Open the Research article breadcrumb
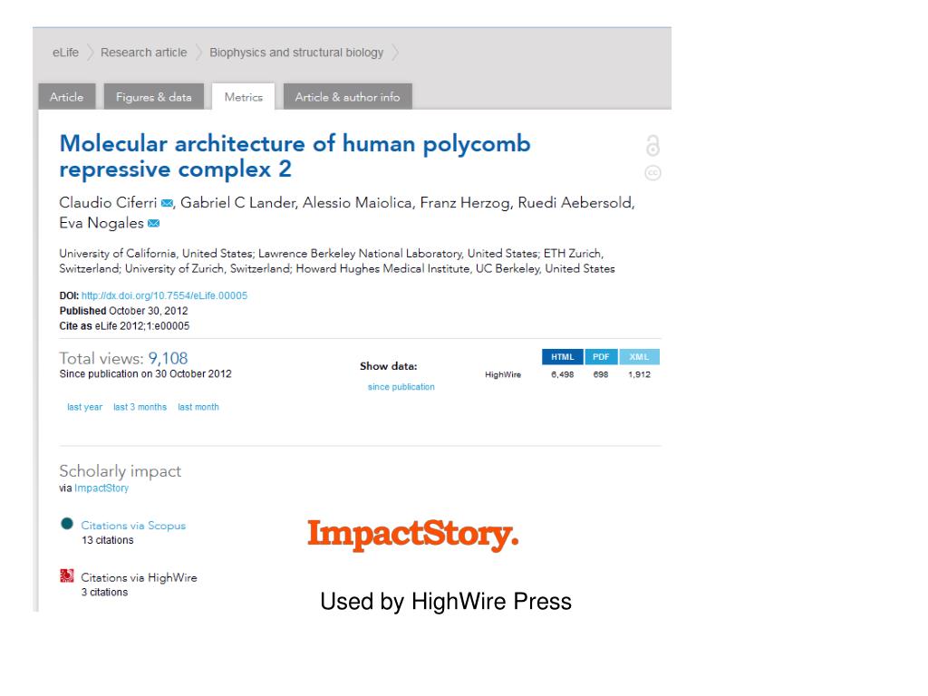This screenshot has width=928, height=696. click(144, 52)
